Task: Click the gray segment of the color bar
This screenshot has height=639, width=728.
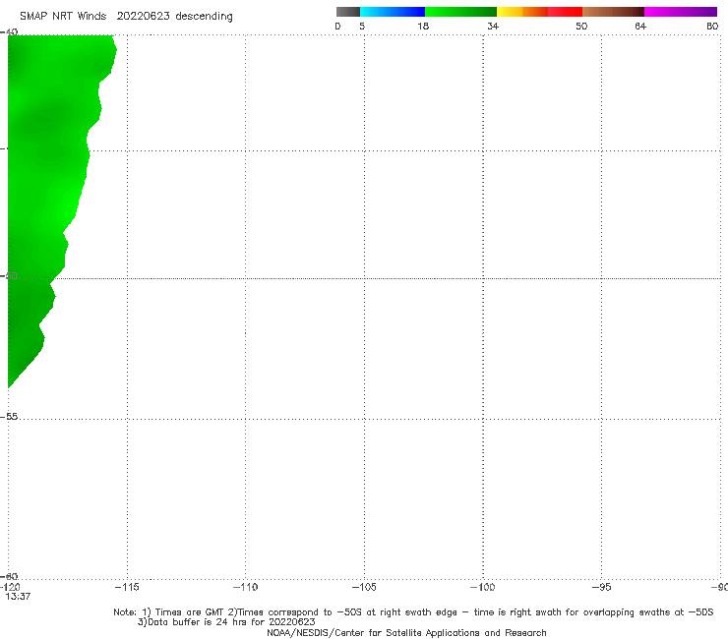Action: 347,12
